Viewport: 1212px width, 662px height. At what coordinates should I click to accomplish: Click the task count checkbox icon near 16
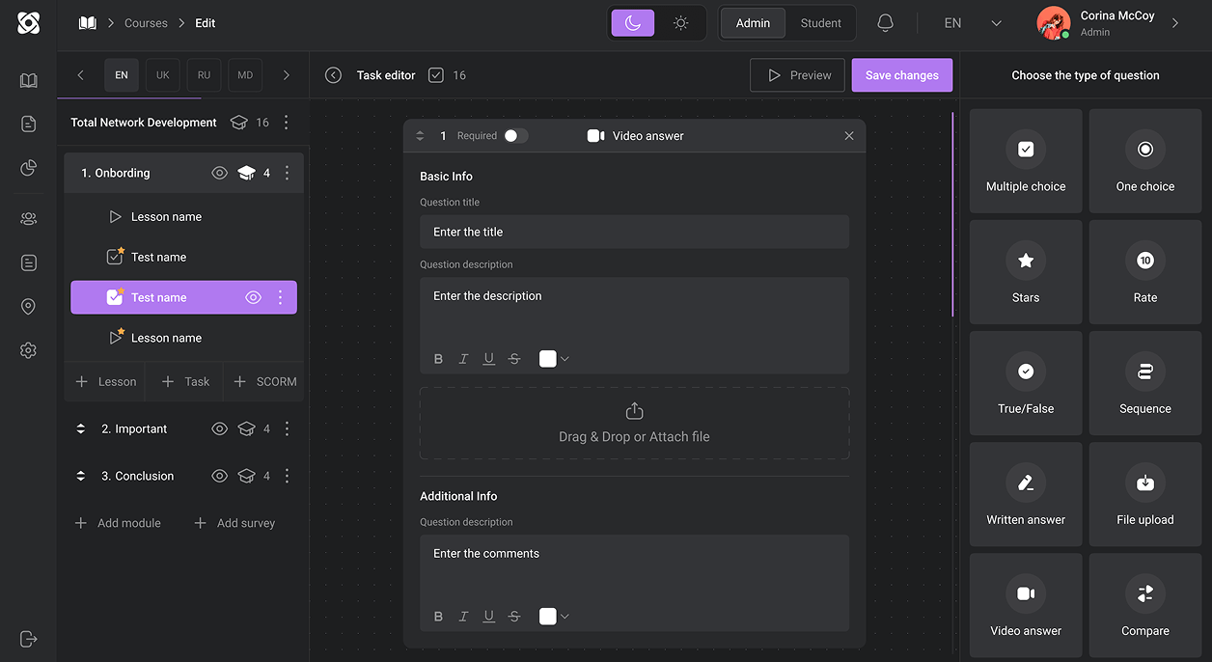(x=436, y=75)
